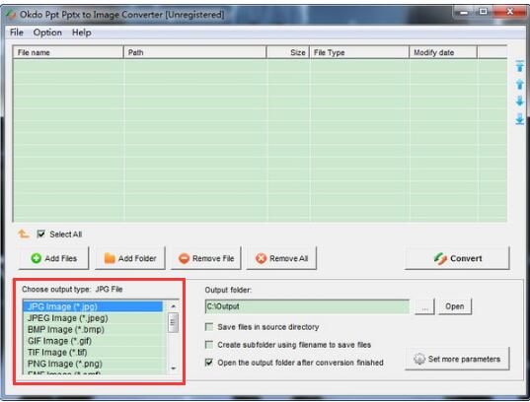This screenshot has height=402, width=530.
Task: Open the Help menu
Action: pos(82,33)
